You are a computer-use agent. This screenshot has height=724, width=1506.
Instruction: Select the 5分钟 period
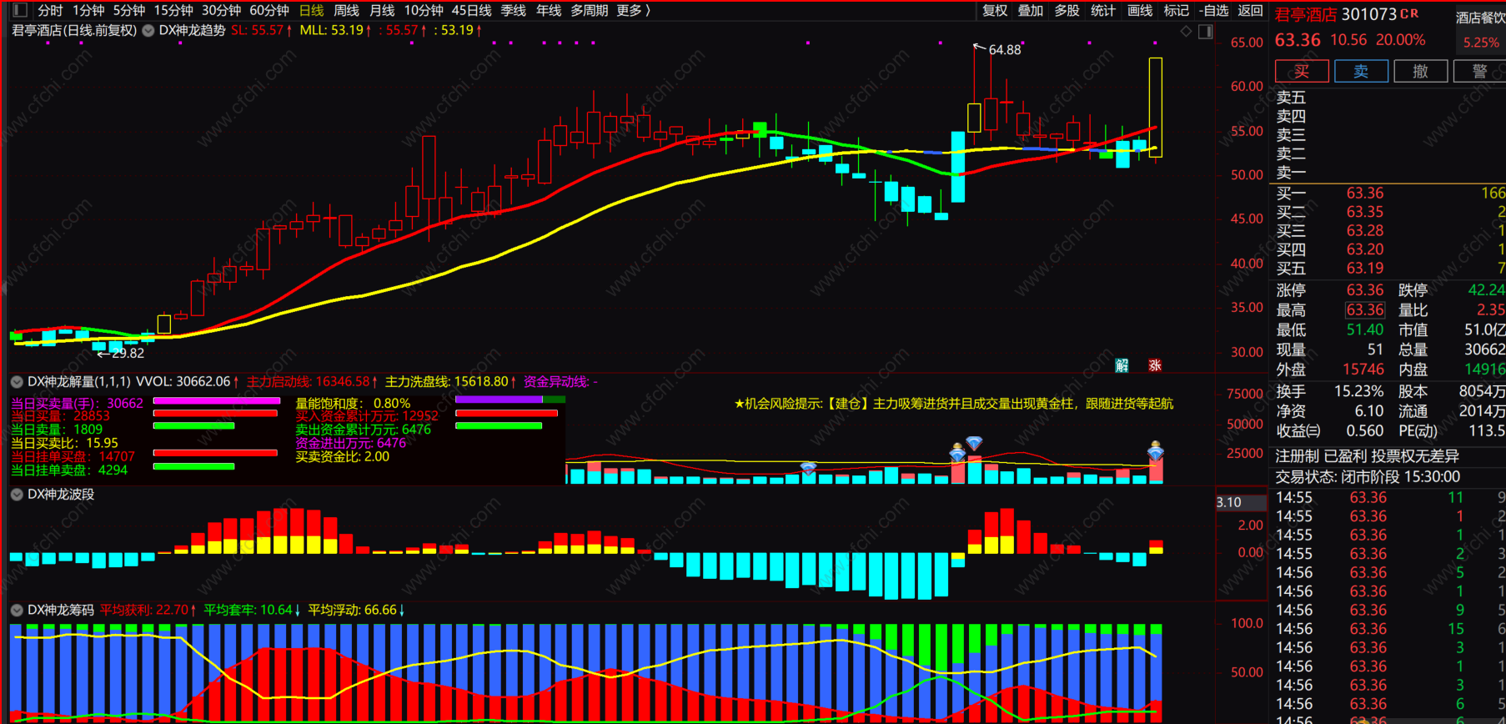pos(129,10)
